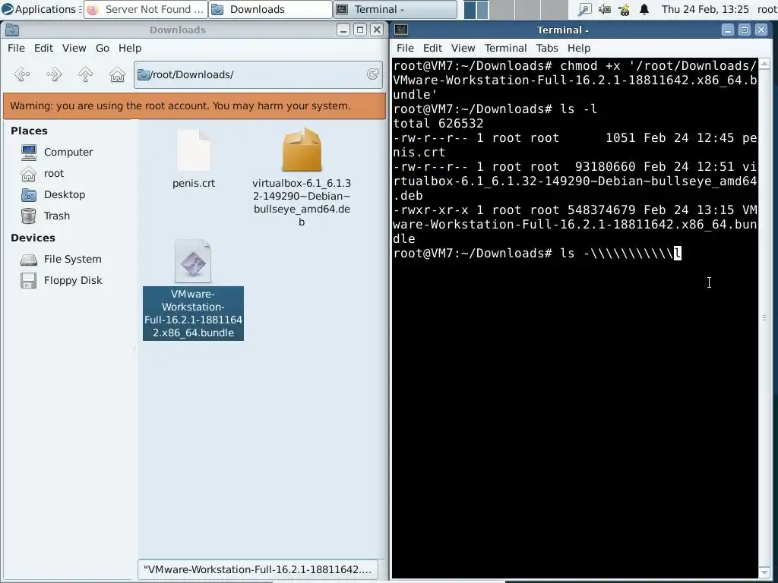Open Help menu in Terminal window
Image resolution: width=778 pixels, height=583 pixels.
[578, 48]
